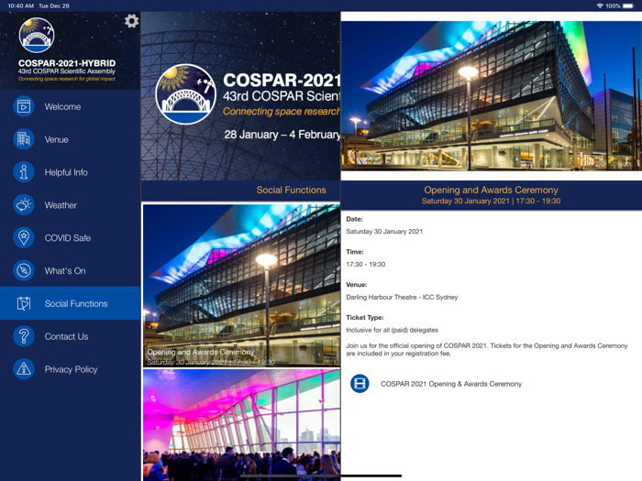This screenshot has width=642, height=481.
Task: Click the Contact Us question mark icon
Action: click(x=24, y=336)
